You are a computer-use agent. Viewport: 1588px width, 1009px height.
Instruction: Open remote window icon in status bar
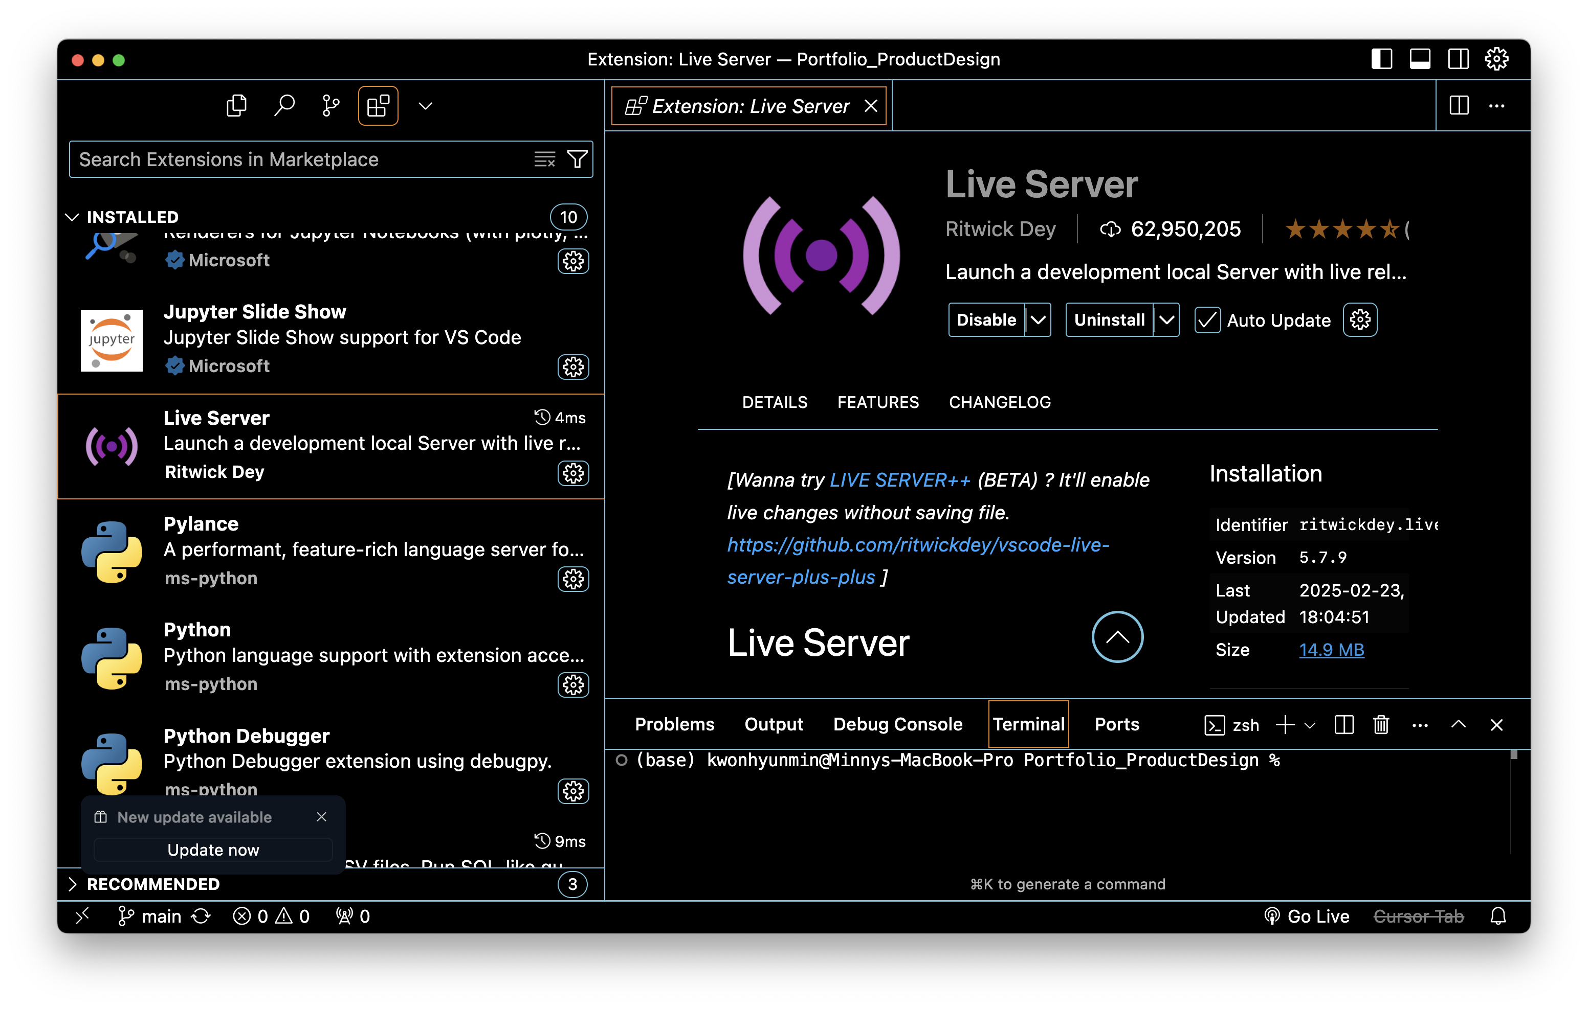(83, 916)
